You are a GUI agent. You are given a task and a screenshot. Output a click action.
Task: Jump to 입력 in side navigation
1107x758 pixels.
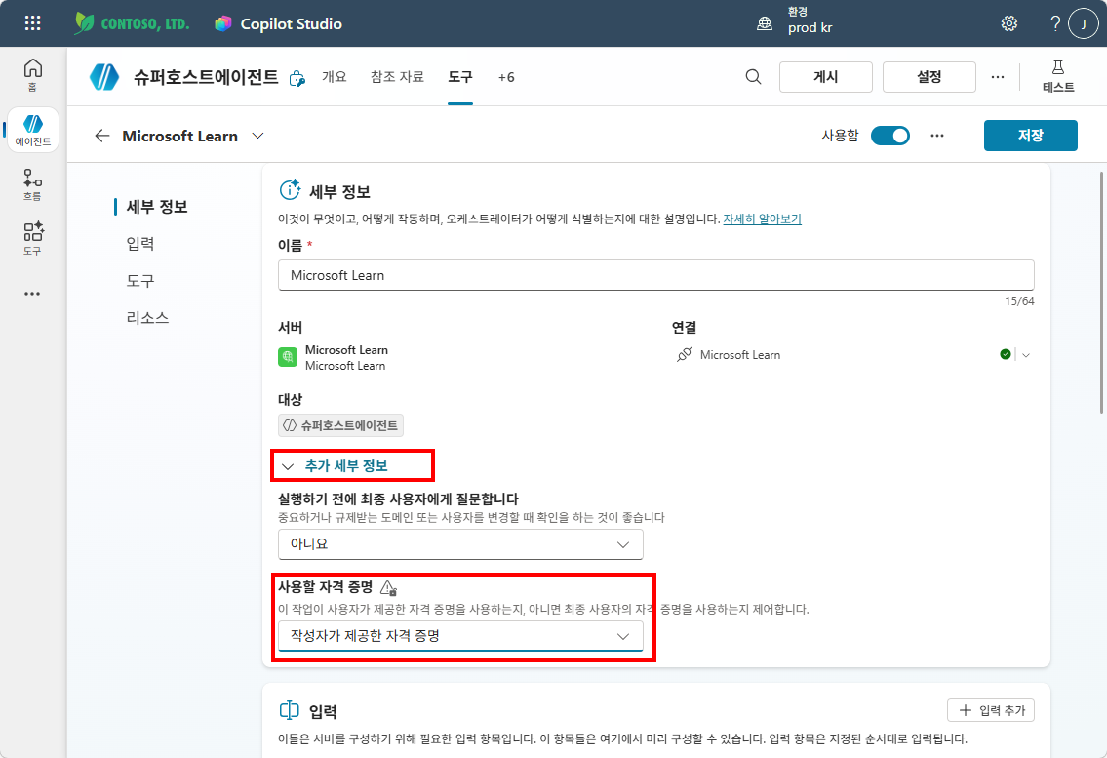pos(139,244)
